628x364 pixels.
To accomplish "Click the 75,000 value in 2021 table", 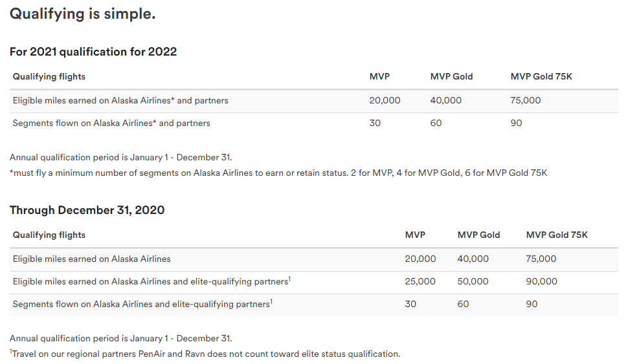I will pos(526,100).
